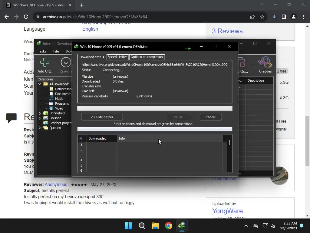
Task: Close the Windows 10 Home browser tab
Action: click(x=70, y=5)
